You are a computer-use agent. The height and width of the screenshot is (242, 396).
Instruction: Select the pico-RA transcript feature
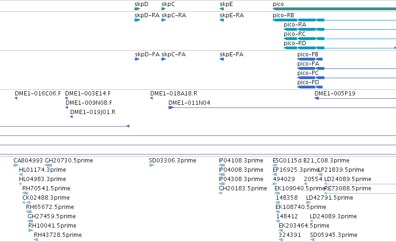click(340, 29)
